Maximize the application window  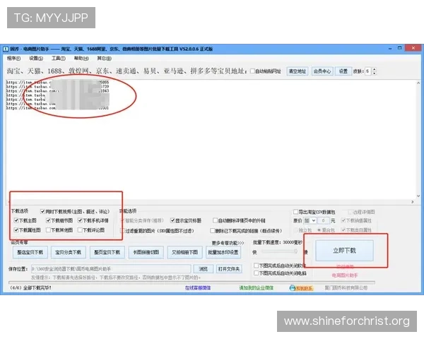400,48
